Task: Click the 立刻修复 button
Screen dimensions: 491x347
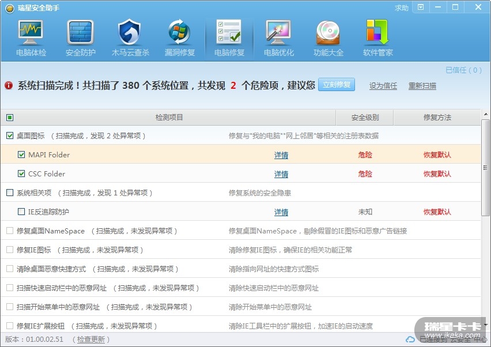Action: click(x=337, y=85)
